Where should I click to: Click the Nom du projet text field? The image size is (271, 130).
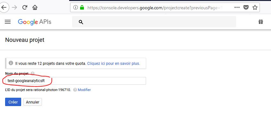pyautogui.click(x=76, y=81)
